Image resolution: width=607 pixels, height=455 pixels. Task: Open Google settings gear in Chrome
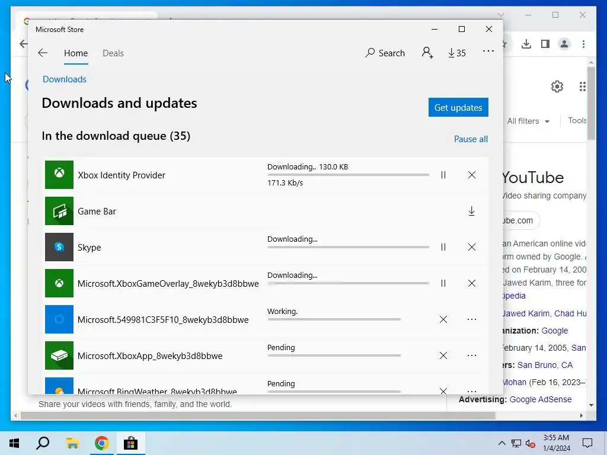click(557, 86)
